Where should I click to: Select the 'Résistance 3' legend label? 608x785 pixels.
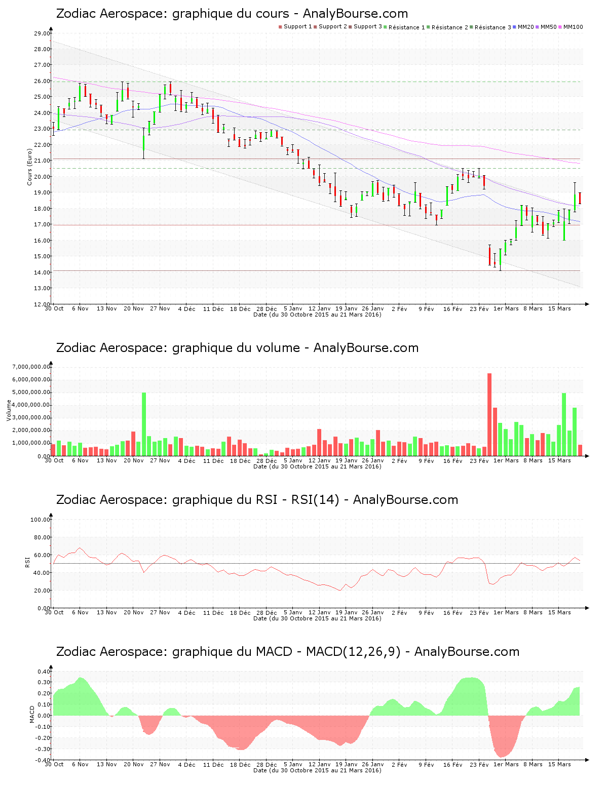[493, 27]
